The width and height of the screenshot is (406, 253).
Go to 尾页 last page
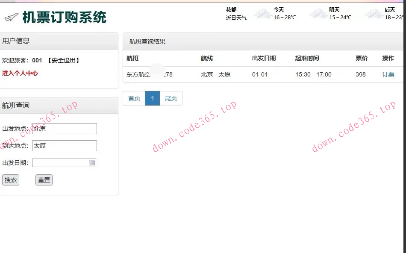(x=171, y=98)
